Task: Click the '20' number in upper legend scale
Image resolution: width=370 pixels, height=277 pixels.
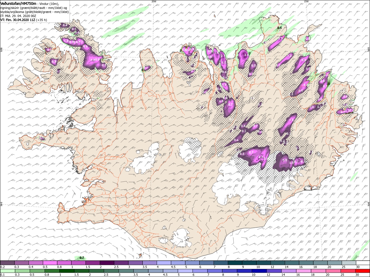Action: [x=329, y=267]
